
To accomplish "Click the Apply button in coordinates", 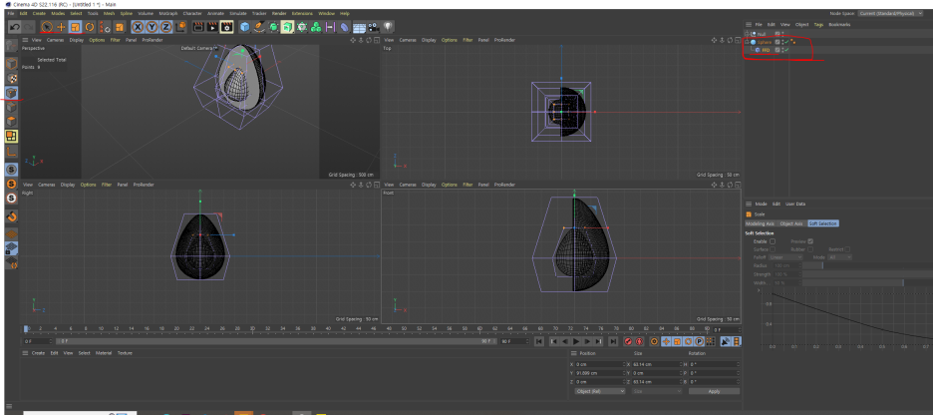I will pyautogui.click(x=714, y=391).
